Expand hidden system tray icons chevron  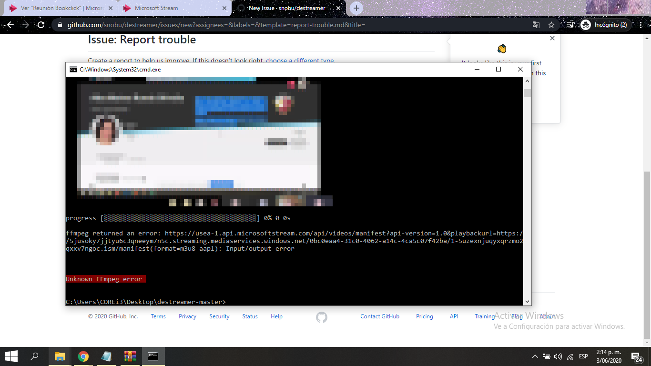click(x=535, y=356)
